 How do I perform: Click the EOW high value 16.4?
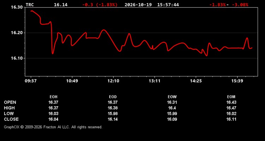point(172,108)
